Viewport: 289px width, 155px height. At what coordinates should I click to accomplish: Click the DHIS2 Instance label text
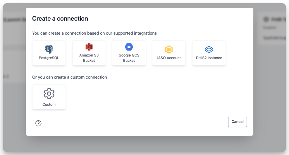(x=209, y=58)
